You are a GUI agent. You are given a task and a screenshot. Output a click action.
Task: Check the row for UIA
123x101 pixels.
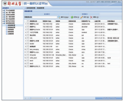point(28,38)
